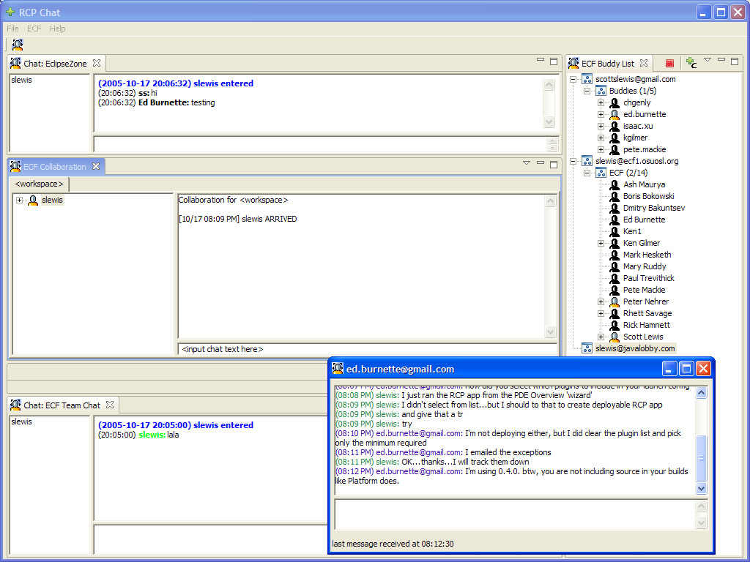Open the ECF menu in menu bar
Image resolution: width=750 pixels, height=562 pixels.
(34, 29)
